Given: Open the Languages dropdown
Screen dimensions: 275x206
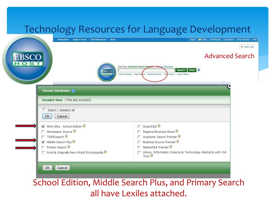Looking at the screenshot, I should point(229,40).
